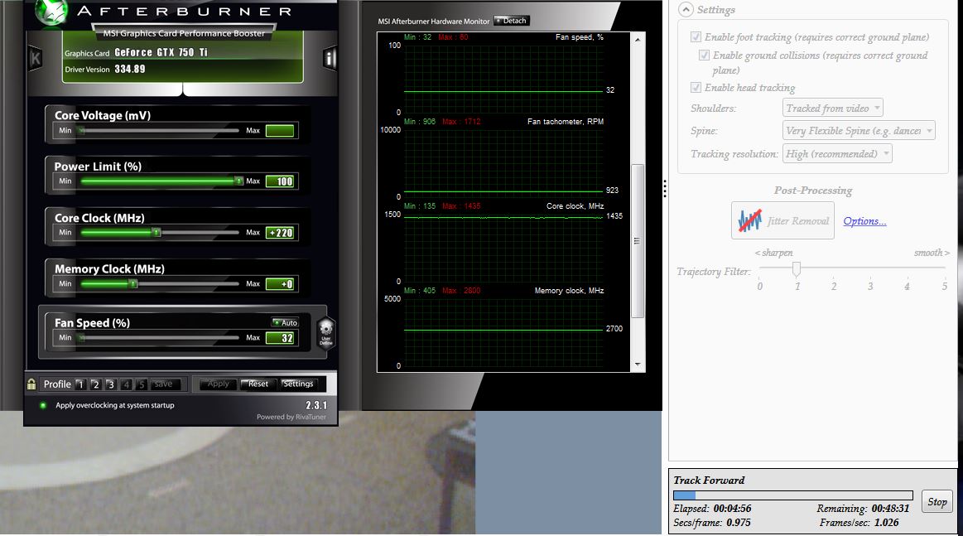Image resolution: width=963 pixels, height=536 pixels.
Task: Click the Core Clock slider handle
Action: pyautogui.click(x=156, y=232)
